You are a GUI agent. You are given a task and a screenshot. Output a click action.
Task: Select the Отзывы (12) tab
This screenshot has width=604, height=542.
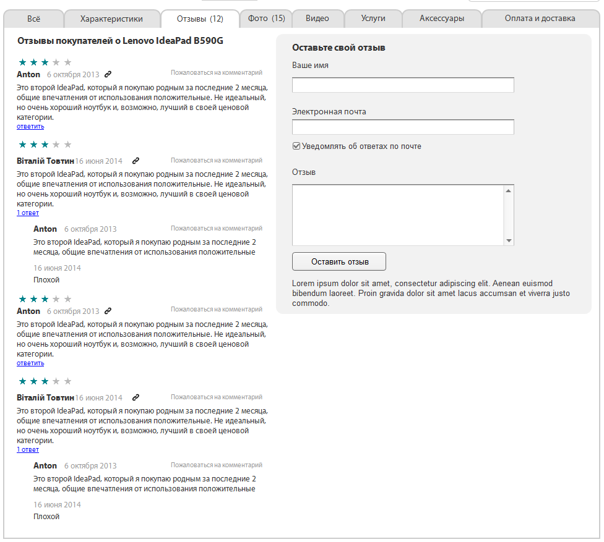pos(200,19)
